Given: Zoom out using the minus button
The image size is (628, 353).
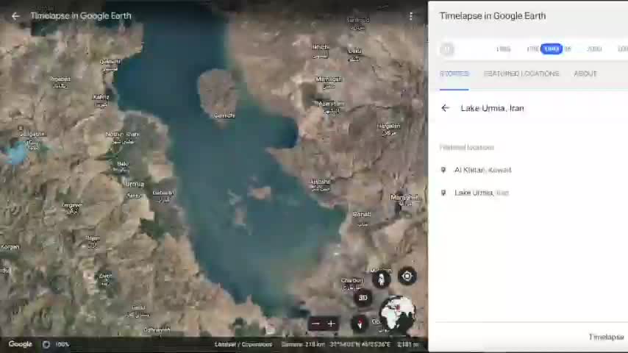Looking at the screenshot, I should [316, 324].
